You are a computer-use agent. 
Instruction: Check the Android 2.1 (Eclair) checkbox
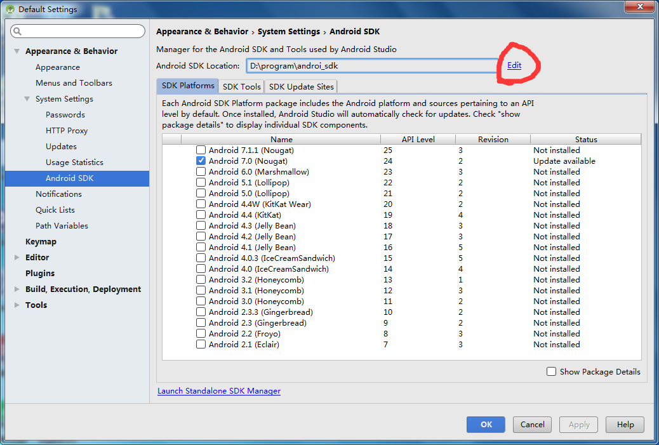tap(201, 345)
